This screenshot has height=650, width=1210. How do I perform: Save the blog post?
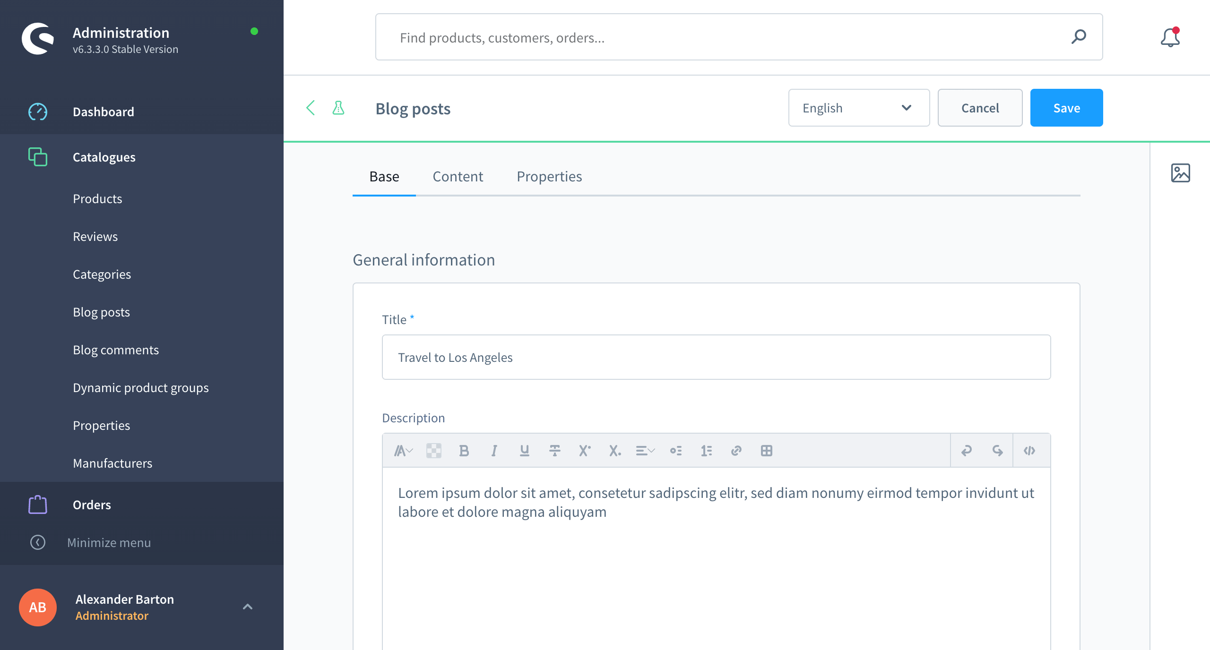click(x=1066, y=108)
